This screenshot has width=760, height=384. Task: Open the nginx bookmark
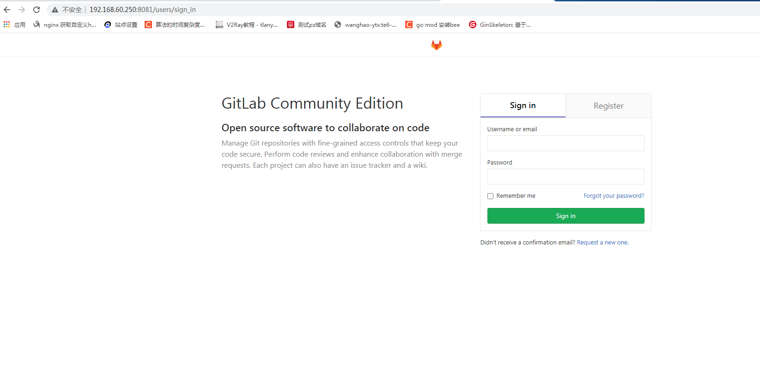[x=65, y=24]
